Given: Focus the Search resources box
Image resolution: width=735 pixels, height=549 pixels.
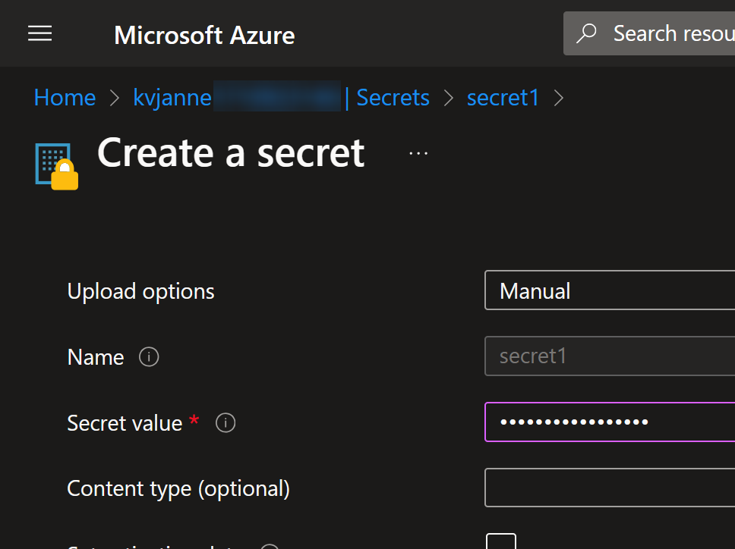Looking at the screenshot, I should click(x=649, y=33).
